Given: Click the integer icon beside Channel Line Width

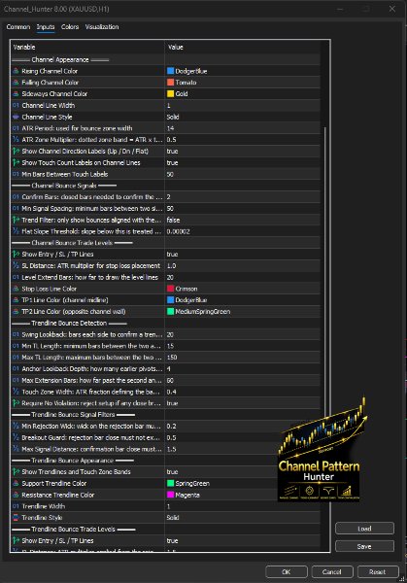Looking at the screenshot, I should point(16,105).
